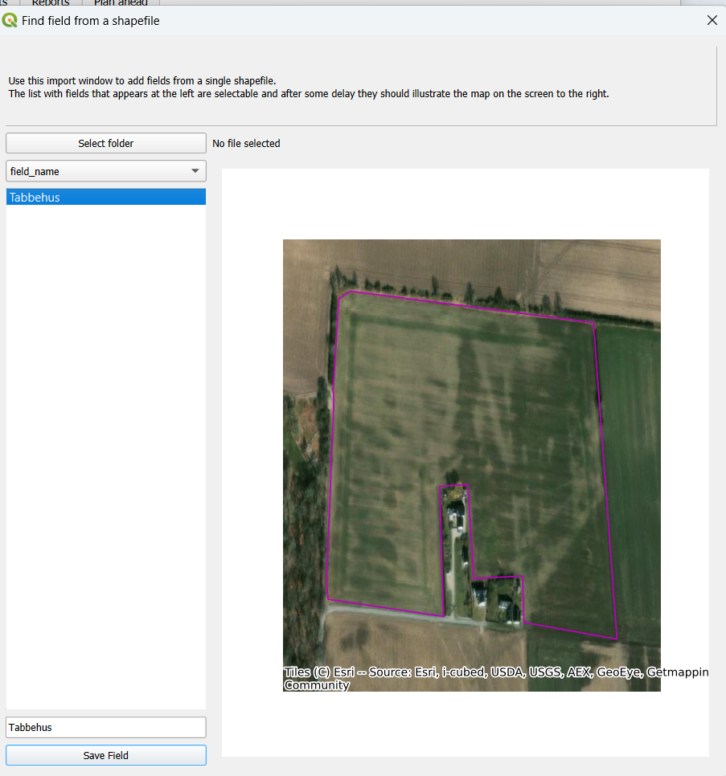Click the QGIS icon in title bar
The width and height of the screenshot is (726, 776).
(10, 20)
